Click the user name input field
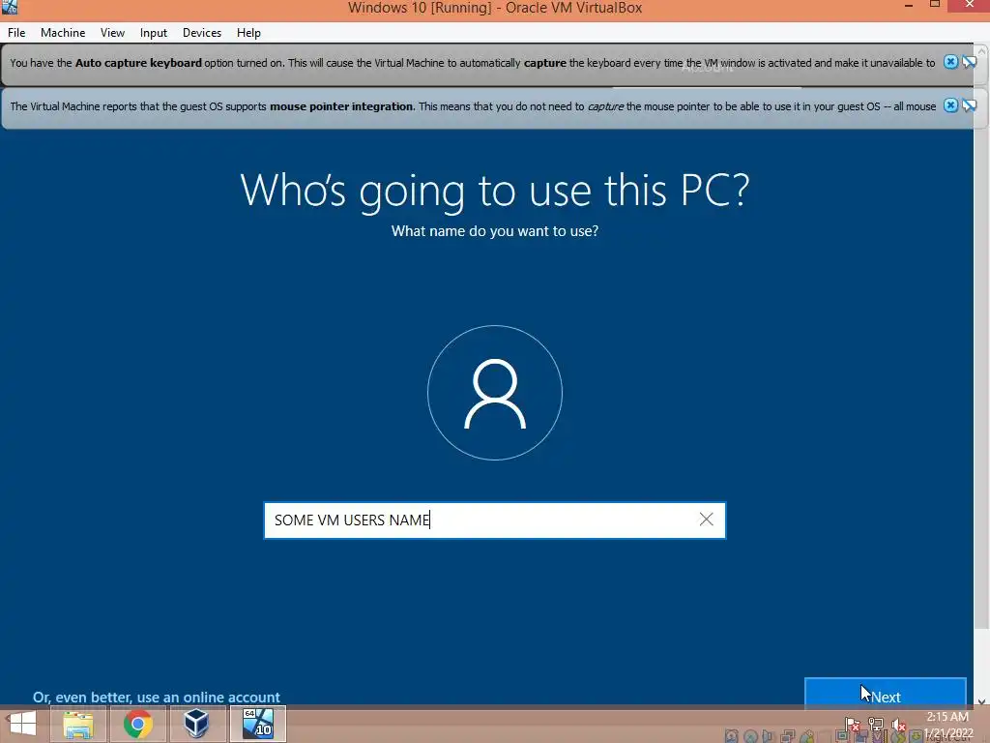This screenshot has width=990, height=743. [494, 520]
